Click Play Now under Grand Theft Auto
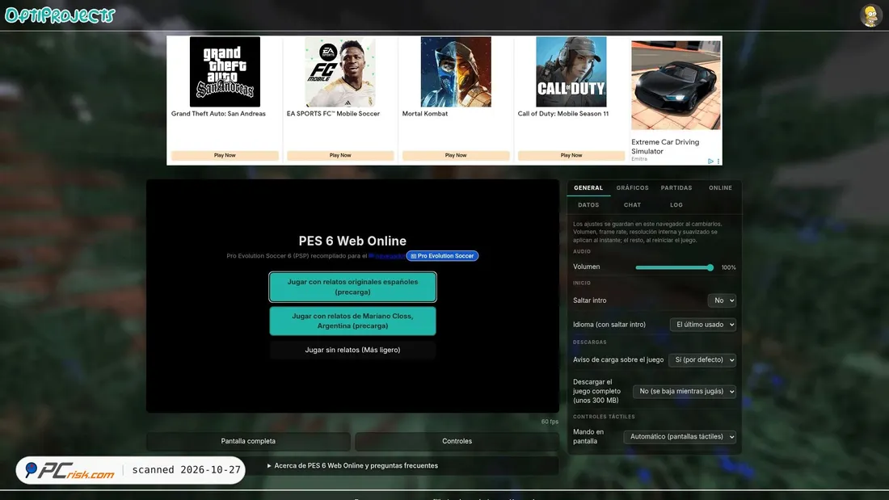 tap(225, 155)
